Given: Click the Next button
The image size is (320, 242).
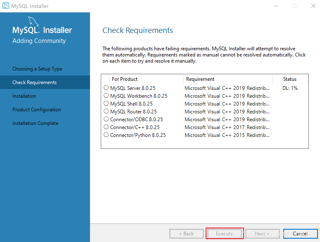Looking at the screenshot, I should click(262, 233).
